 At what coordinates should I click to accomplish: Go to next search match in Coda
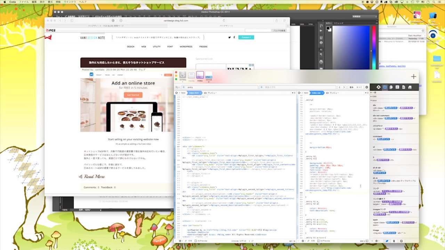[x=344, y=87]
